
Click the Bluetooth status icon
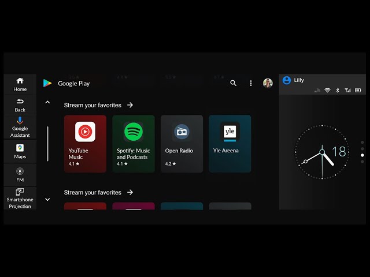pyautogui.click(x=338, y=90)
